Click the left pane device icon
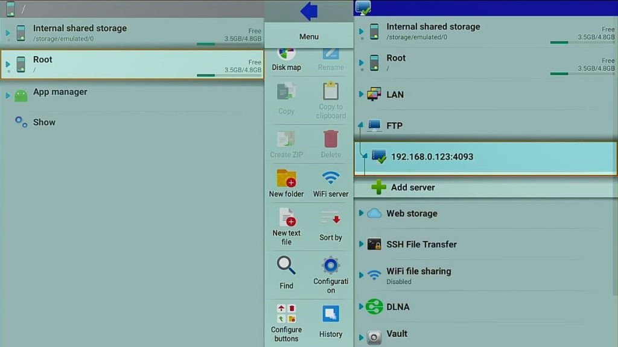 11,8
